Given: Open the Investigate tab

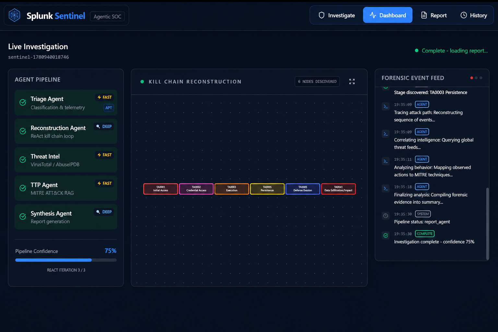Looking at the screenshot, I should coord(337,15).
